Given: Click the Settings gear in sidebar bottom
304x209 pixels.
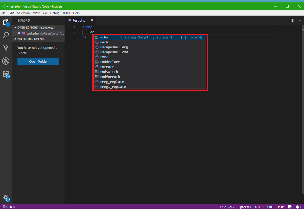Looking at the screenshot, I should click(x=6, y=198).
